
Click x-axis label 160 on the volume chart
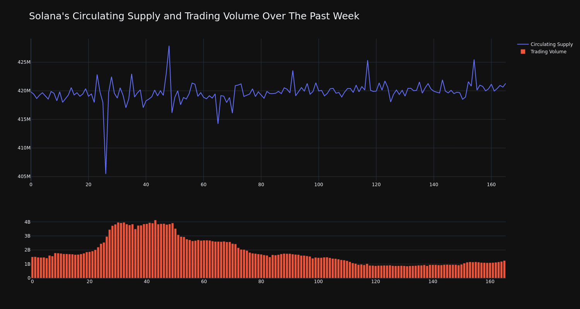tap(490, 282)
